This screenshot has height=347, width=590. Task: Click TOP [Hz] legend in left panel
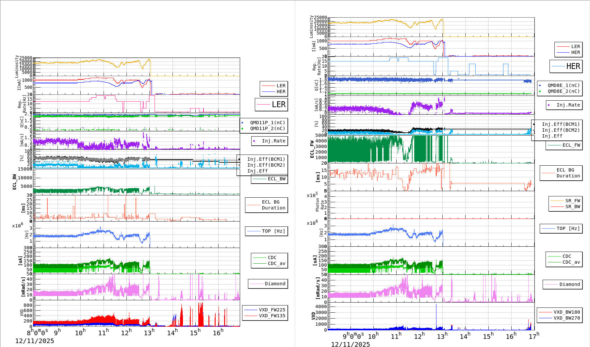tap(273, 231)
